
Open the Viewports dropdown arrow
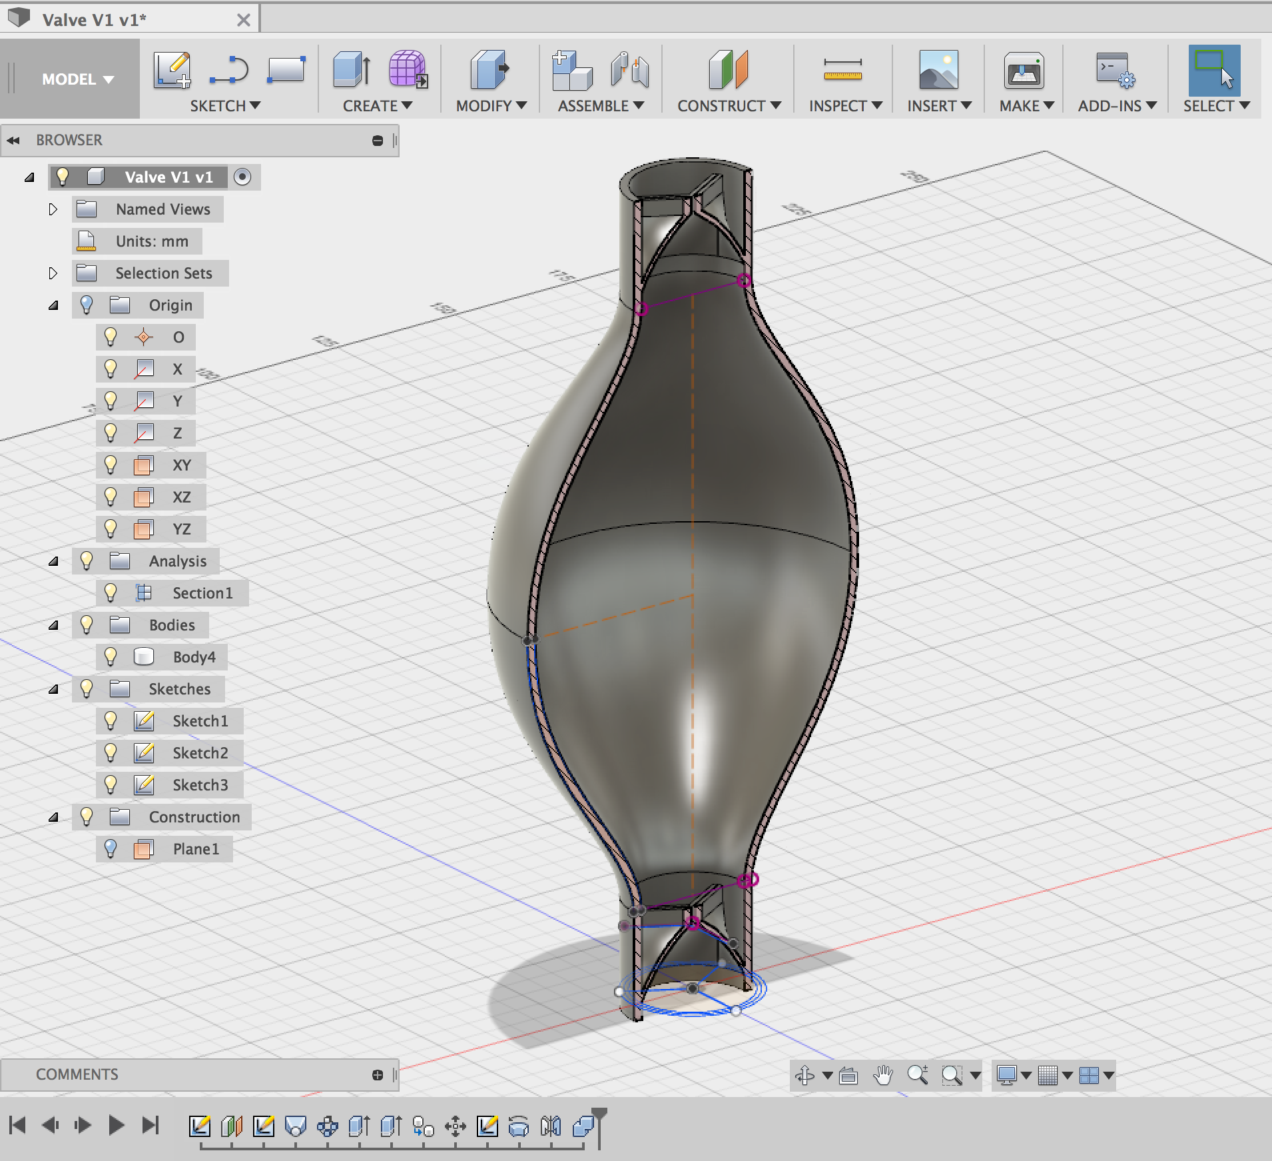tap(1108, 1075)
